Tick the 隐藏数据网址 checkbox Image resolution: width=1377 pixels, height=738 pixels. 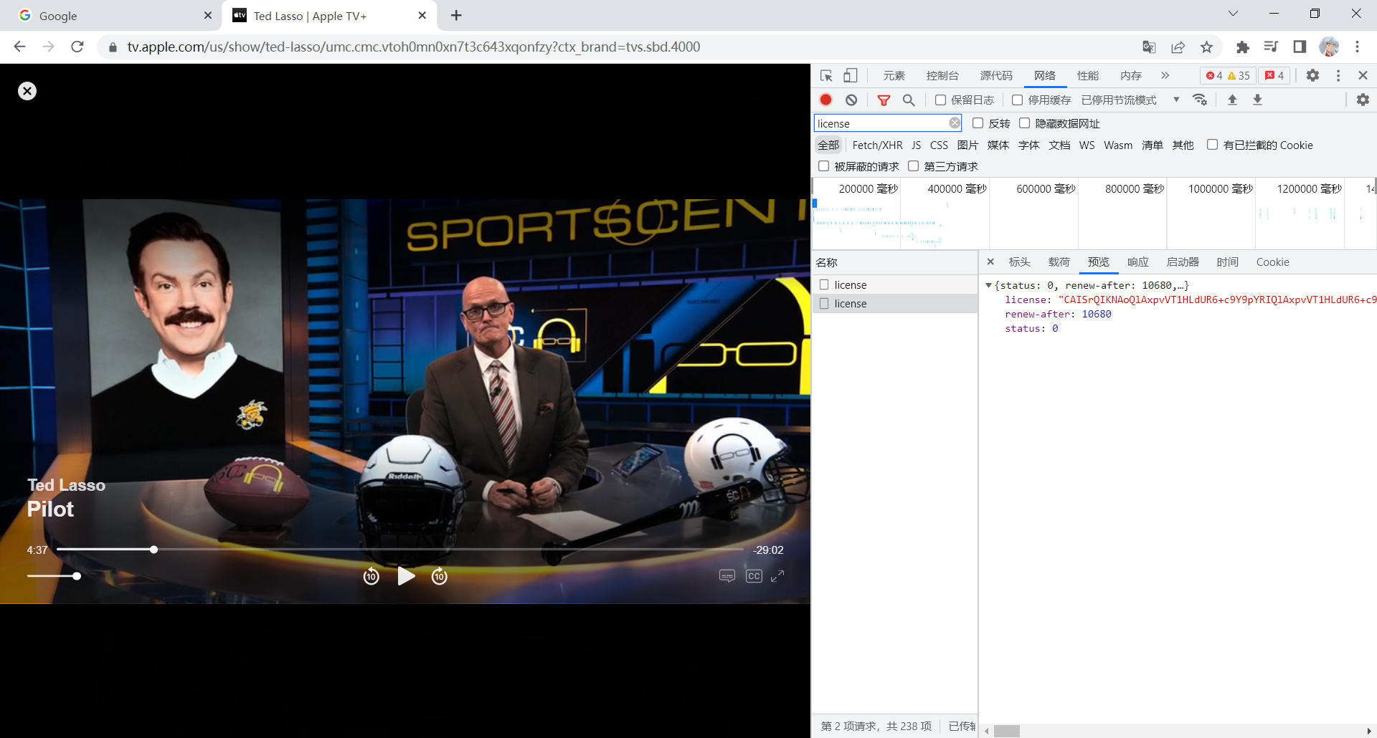[1024, 123]
